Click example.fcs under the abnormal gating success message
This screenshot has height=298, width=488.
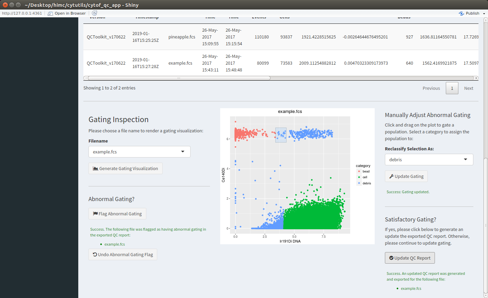[x=115, y=244]
